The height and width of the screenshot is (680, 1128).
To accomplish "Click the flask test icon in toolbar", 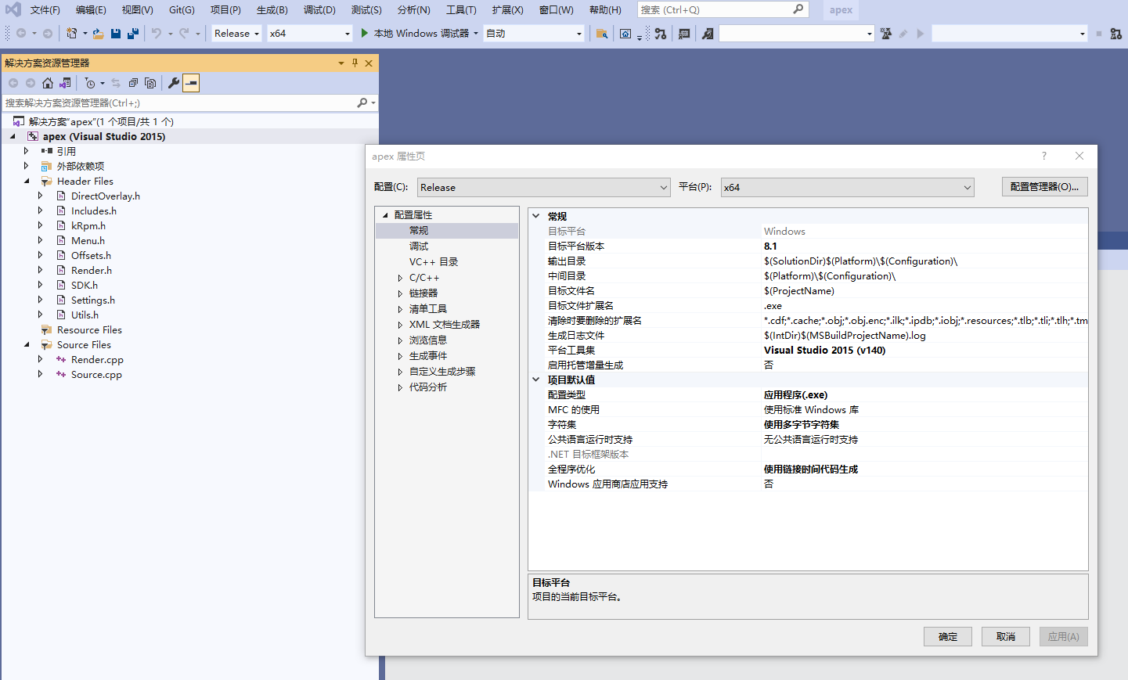I will coord(886,34).
